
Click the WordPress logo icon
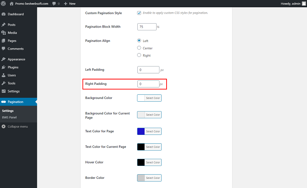click(3, 3)
